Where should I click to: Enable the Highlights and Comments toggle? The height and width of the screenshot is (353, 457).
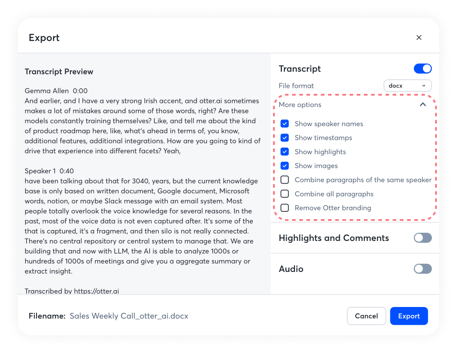[423, 238]
